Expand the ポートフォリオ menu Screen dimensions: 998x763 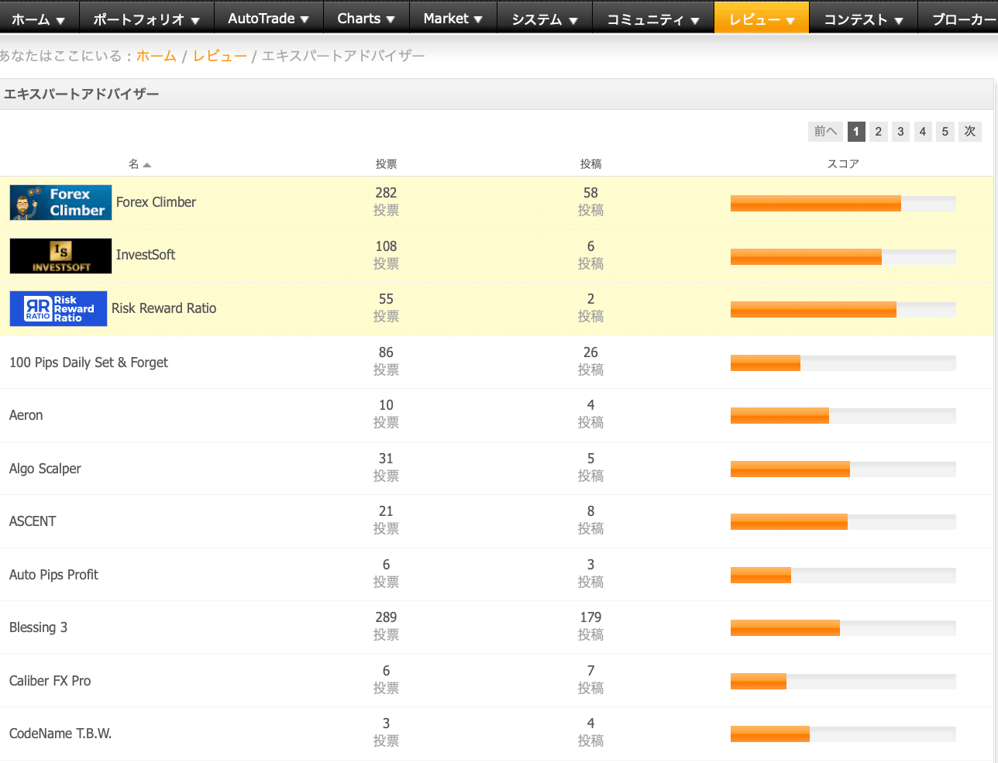pos(146,19)
